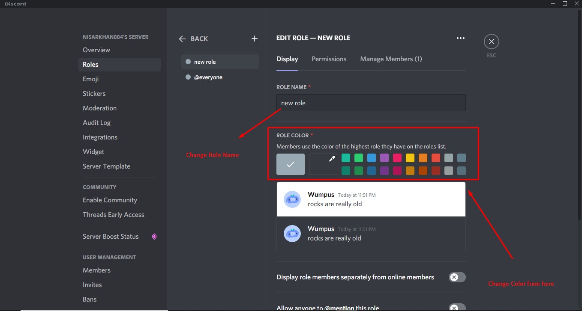Pick the dark purple swatch in bottom row

(x=384, y=171)
